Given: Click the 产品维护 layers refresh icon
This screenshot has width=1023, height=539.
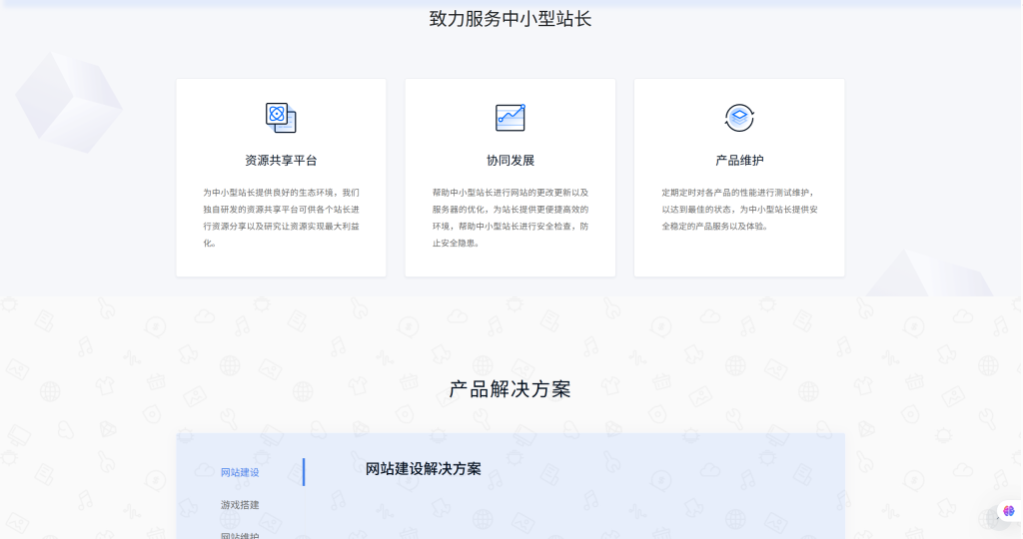Looking at the screenshot, I should pyautogui.click(x=739, y=118).
